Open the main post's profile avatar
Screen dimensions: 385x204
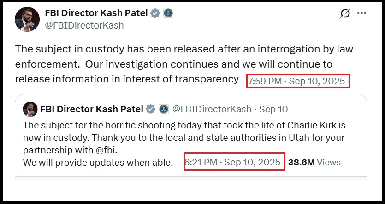point(27,19)
